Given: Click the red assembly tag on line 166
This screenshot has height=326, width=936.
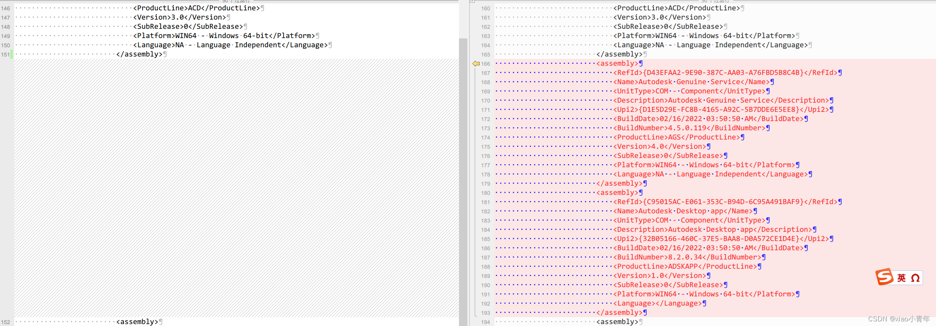Looking at the screenshot, I should [618, 63].
